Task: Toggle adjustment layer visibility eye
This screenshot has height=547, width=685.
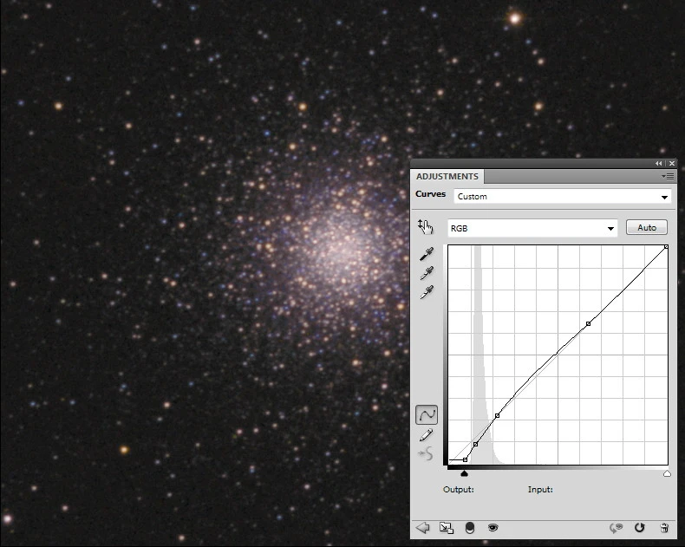Action: coord(493,527)
